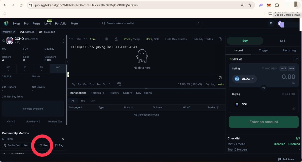Click the zoom magnifier in address bar
The width and height of the screenshot is (302, 162).
click(243, 5)
